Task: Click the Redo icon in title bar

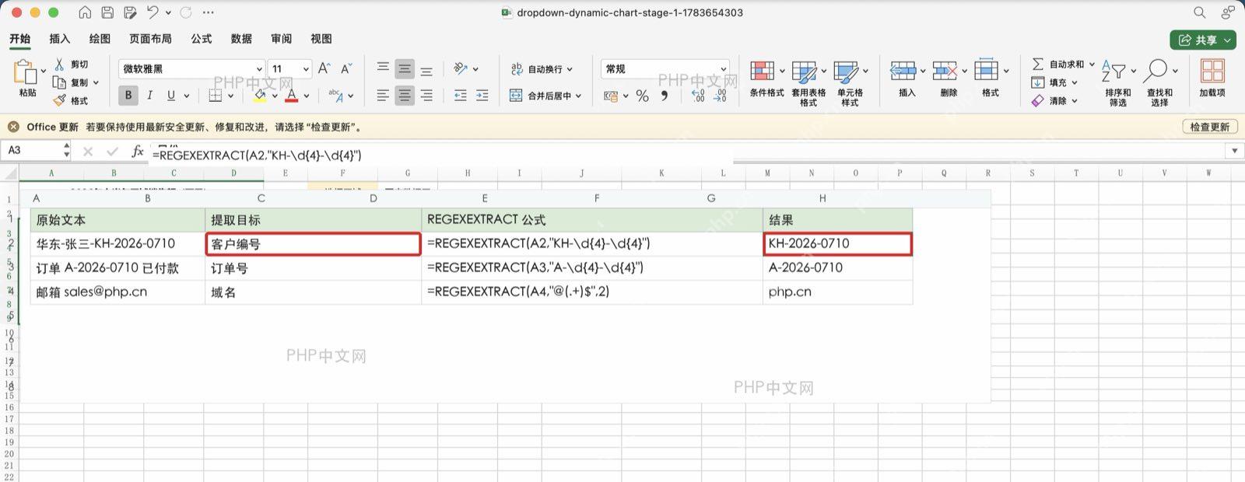Action: pos(186,12)
